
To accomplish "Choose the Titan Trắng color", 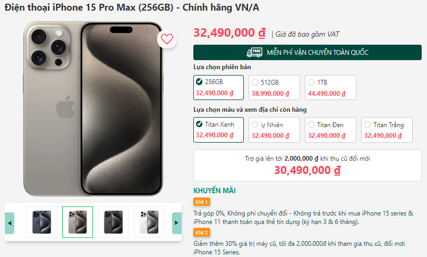I will 387,130.
